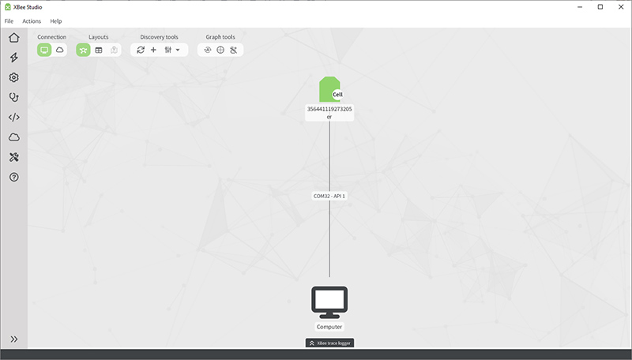Screen dimensions: 632x360
Task: Click the plus button to add device
Action: coord(153,50)
